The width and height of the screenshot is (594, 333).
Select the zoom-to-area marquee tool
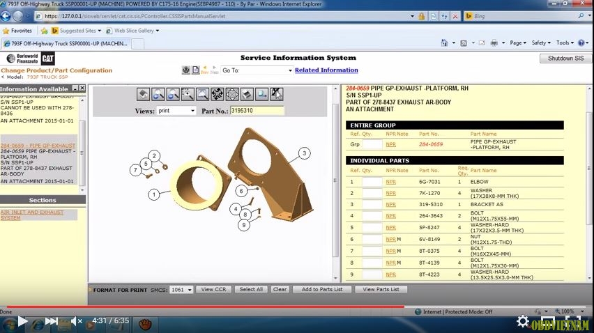(188, 94)
